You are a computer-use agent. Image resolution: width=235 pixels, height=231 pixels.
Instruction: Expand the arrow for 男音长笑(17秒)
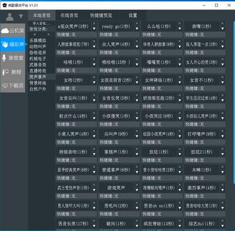point(94,226)
